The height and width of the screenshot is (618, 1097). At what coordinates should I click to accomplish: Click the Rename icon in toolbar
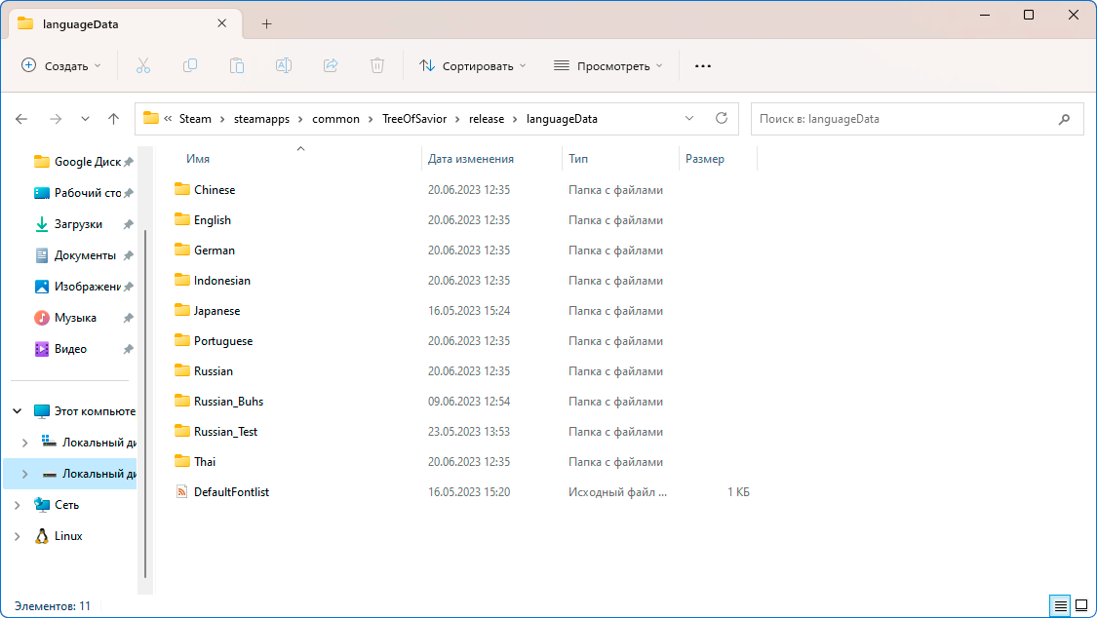point(284,65)
